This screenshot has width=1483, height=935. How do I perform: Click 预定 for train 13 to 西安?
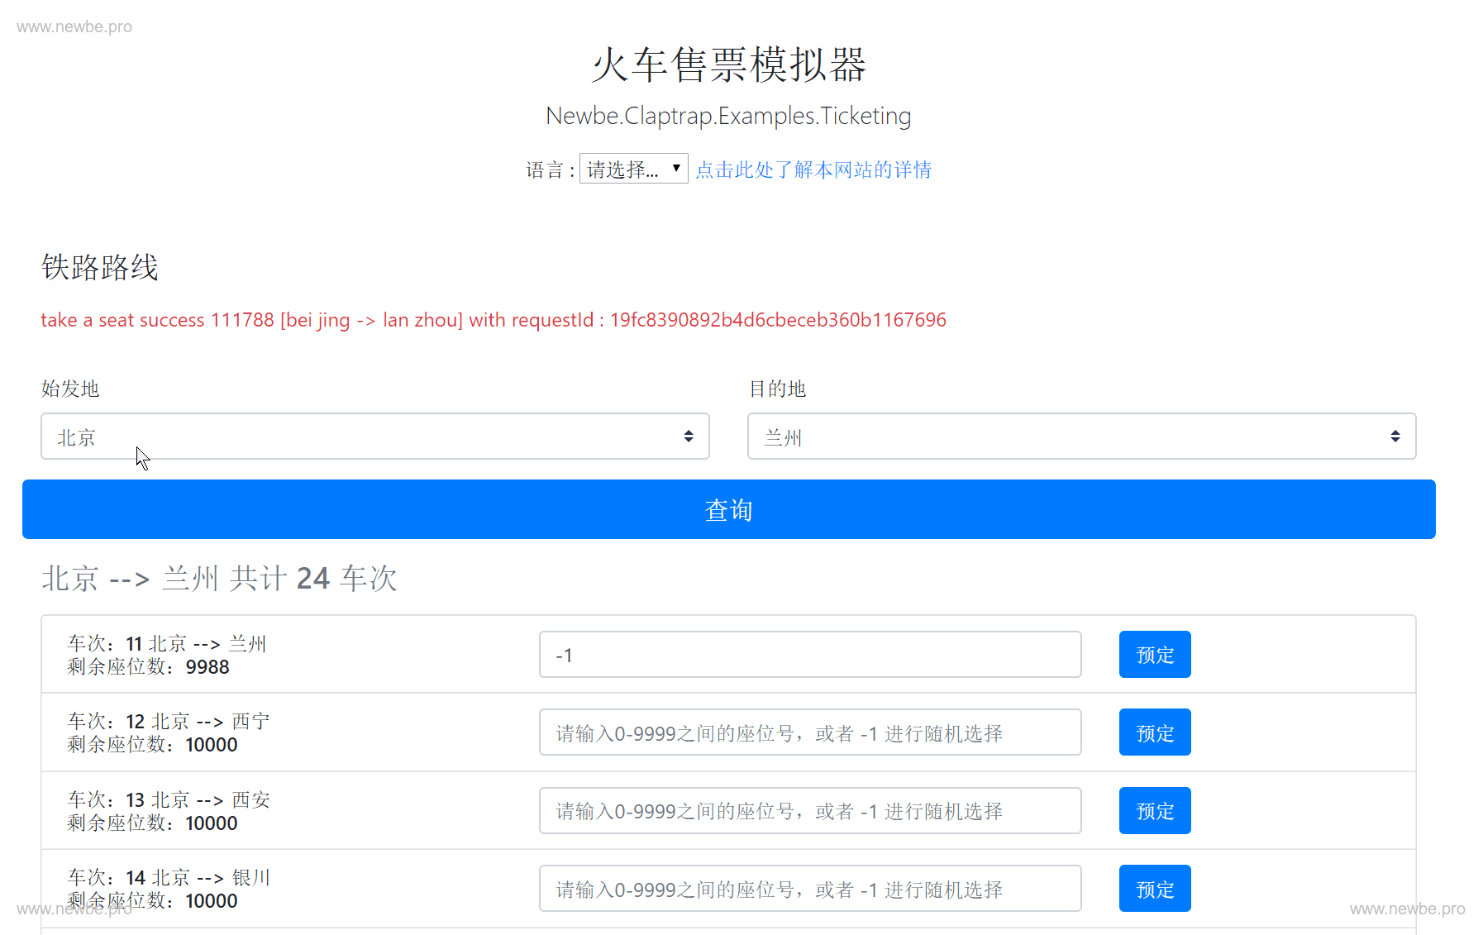tap(1154, 810)
